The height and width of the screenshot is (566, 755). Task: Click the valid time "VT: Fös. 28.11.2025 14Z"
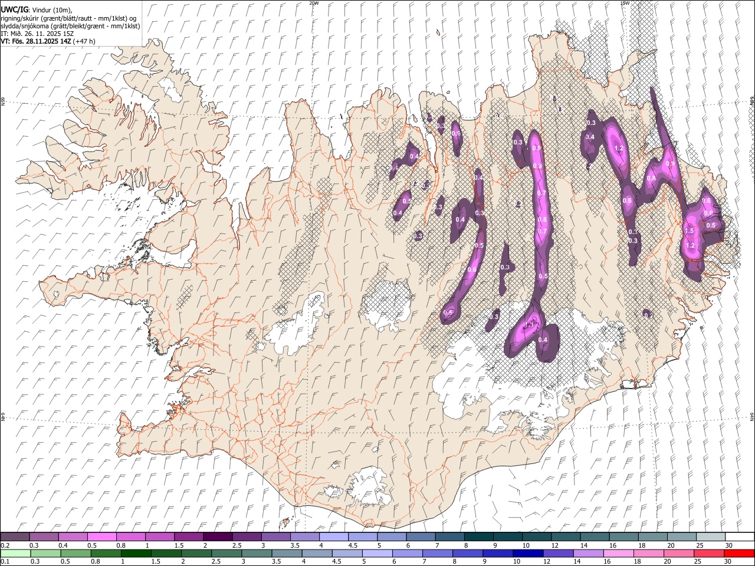click(x=36, y=41)
